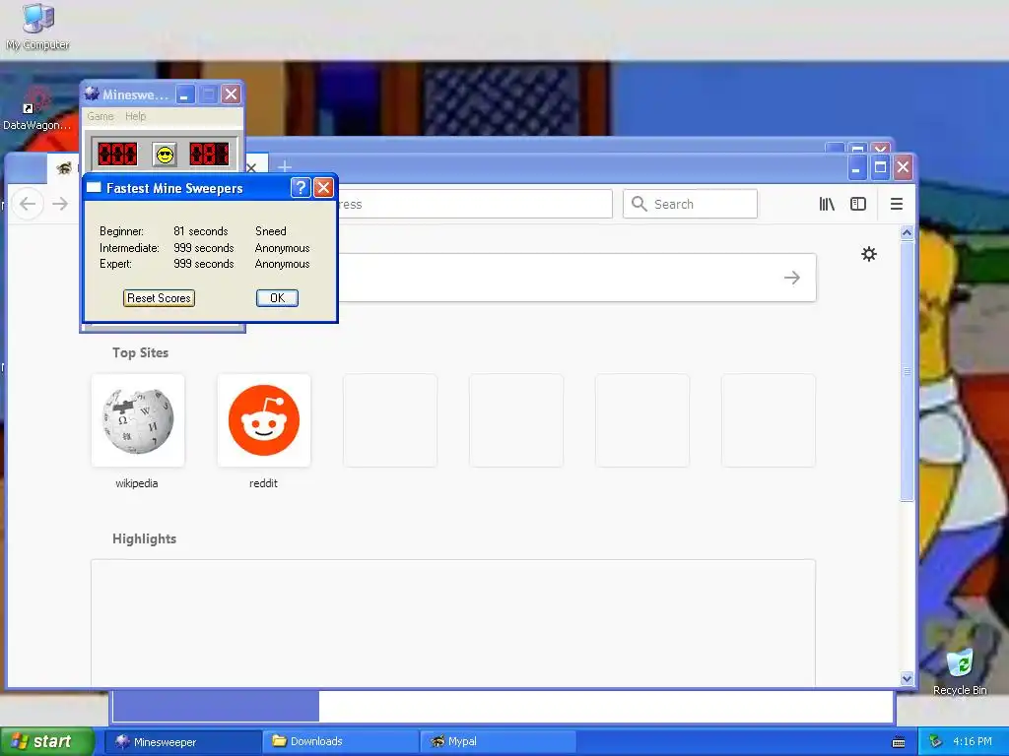Focus the browser Search input field

click(690, 204)
